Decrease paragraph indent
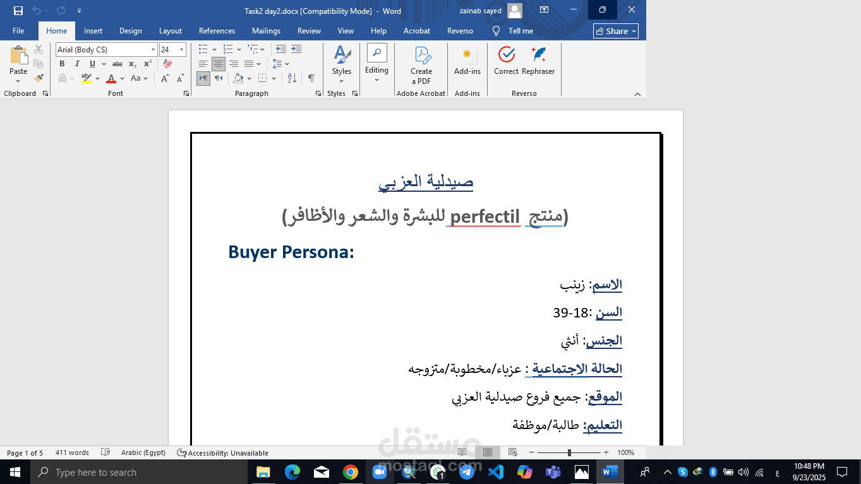This screenshot has width=861, height=484. (281, 49)
